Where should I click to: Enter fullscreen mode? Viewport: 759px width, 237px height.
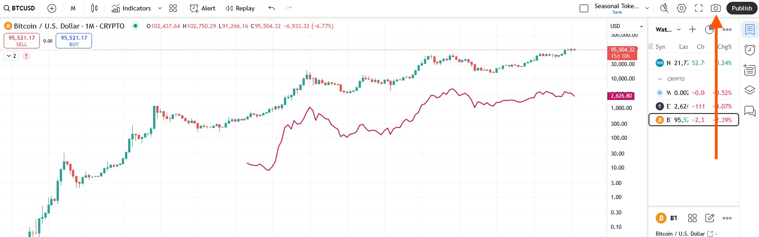699,8
